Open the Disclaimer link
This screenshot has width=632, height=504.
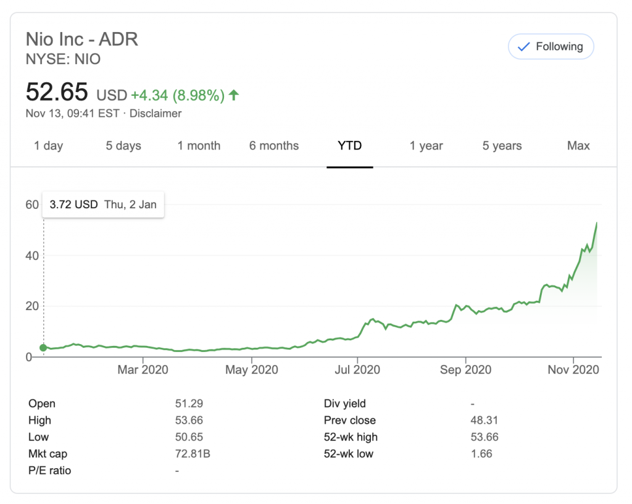click(156, 113)
